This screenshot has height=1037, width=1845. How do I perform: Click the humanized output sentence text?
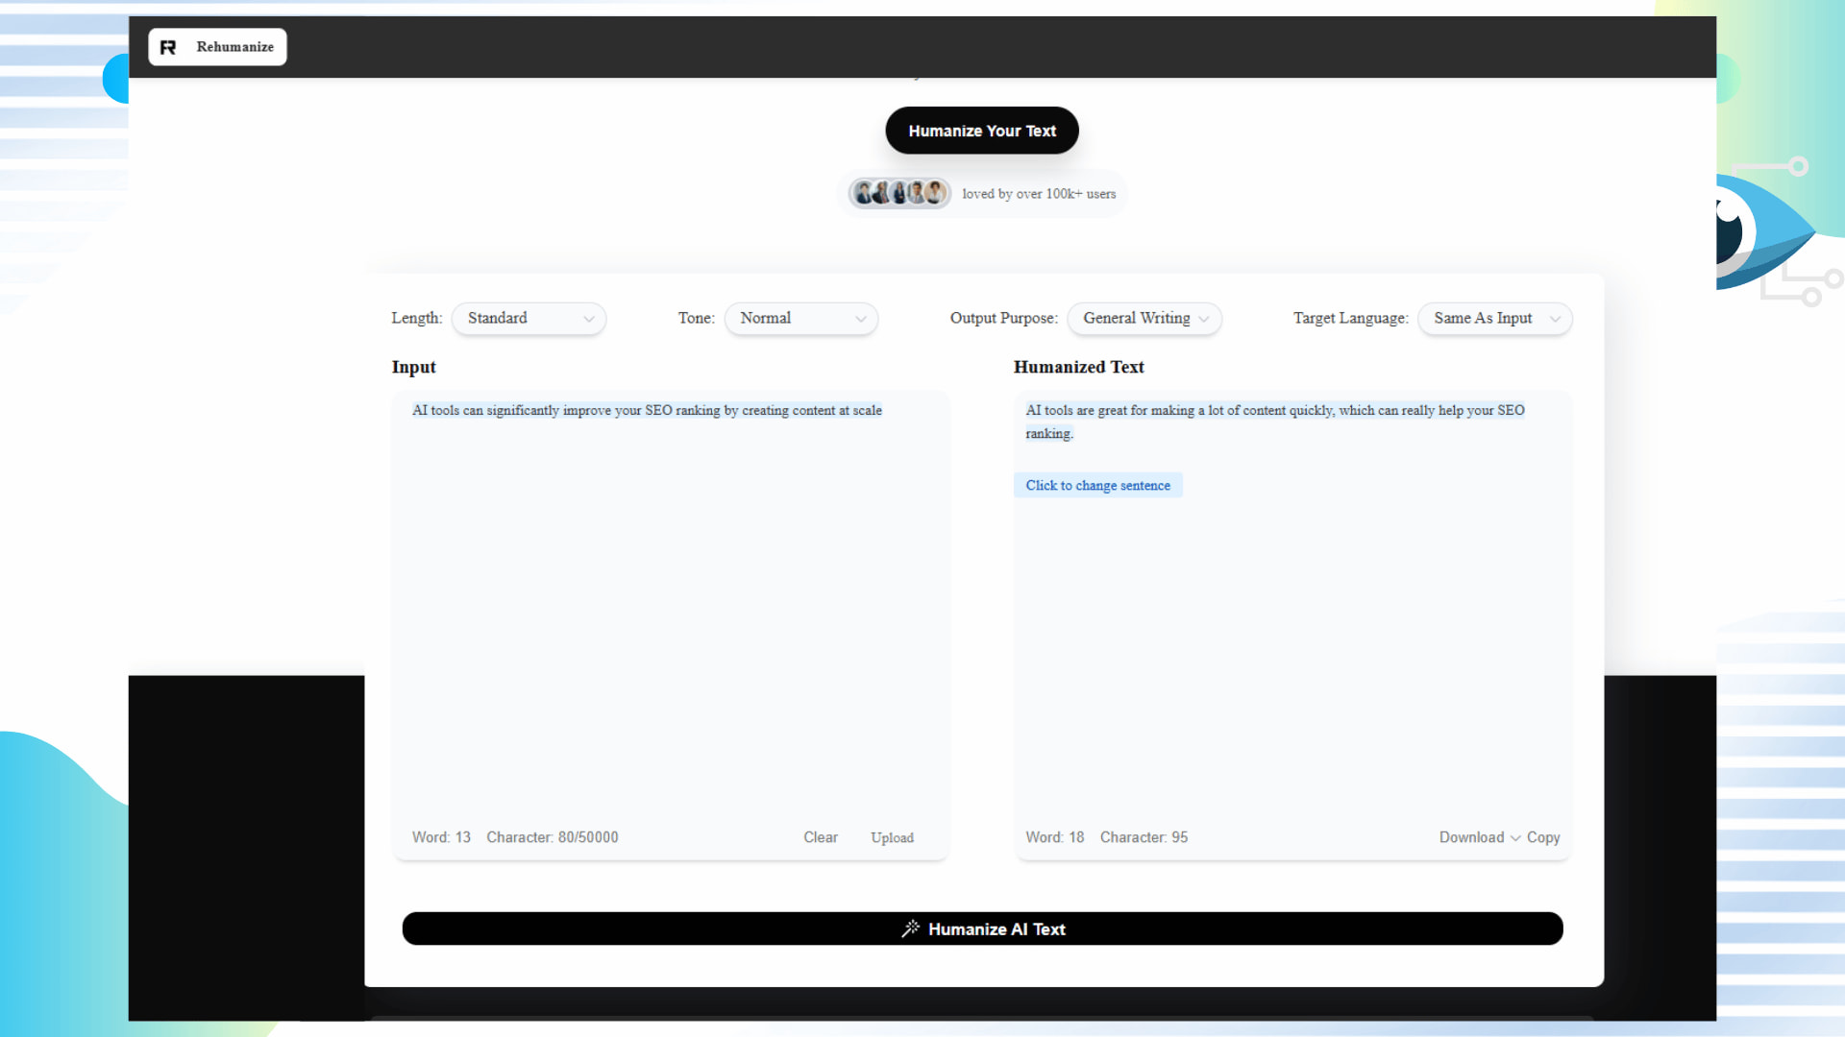[1274, 411]
